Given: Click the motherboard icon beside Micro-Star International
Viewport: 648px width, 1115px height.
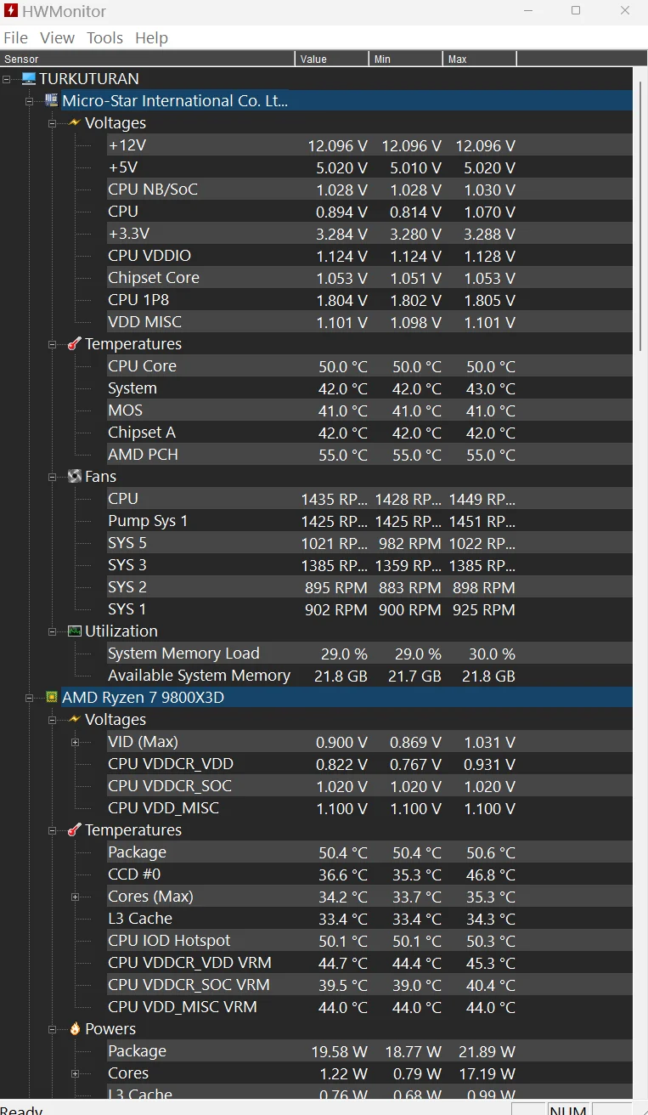Looking at the screenshot, I should (x=51, y=101).
